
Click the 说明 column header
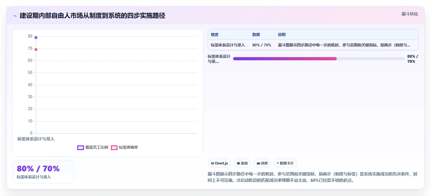[282, 35]
